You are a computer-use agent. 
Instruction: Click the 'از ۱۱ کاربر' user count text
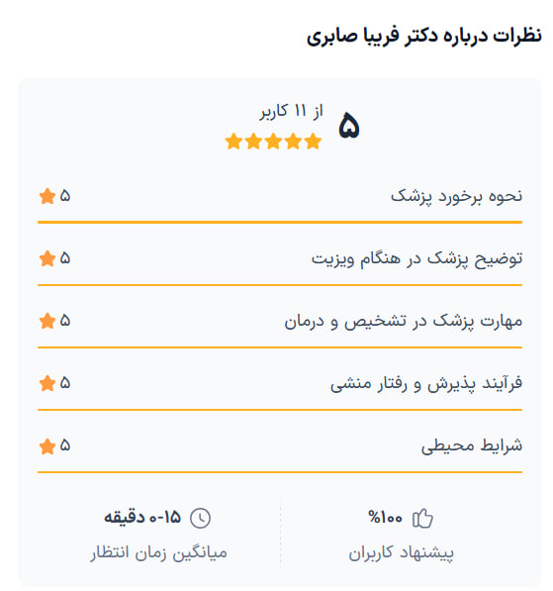[291, 111]
